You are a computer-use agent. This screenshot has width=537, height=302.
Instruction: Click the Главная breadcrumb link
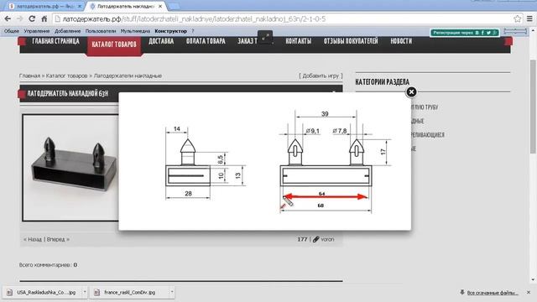29,75
